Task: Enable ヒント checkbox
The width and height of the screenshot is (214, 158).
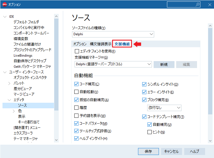Action: [150, 132]
